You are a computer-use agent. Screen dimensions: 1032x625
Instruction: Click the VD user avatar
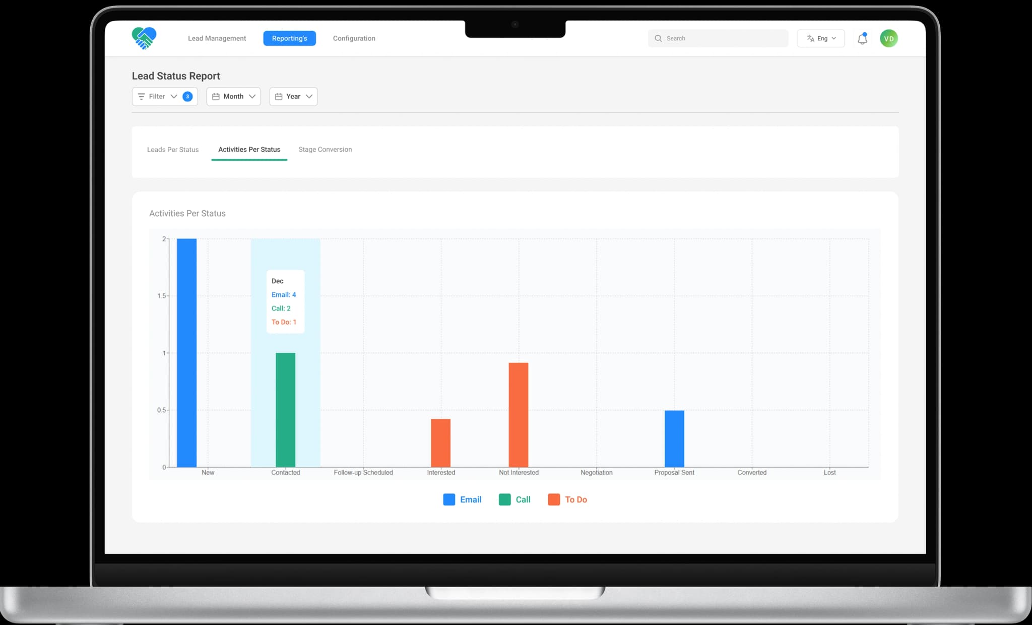click(x=888, y=39)
